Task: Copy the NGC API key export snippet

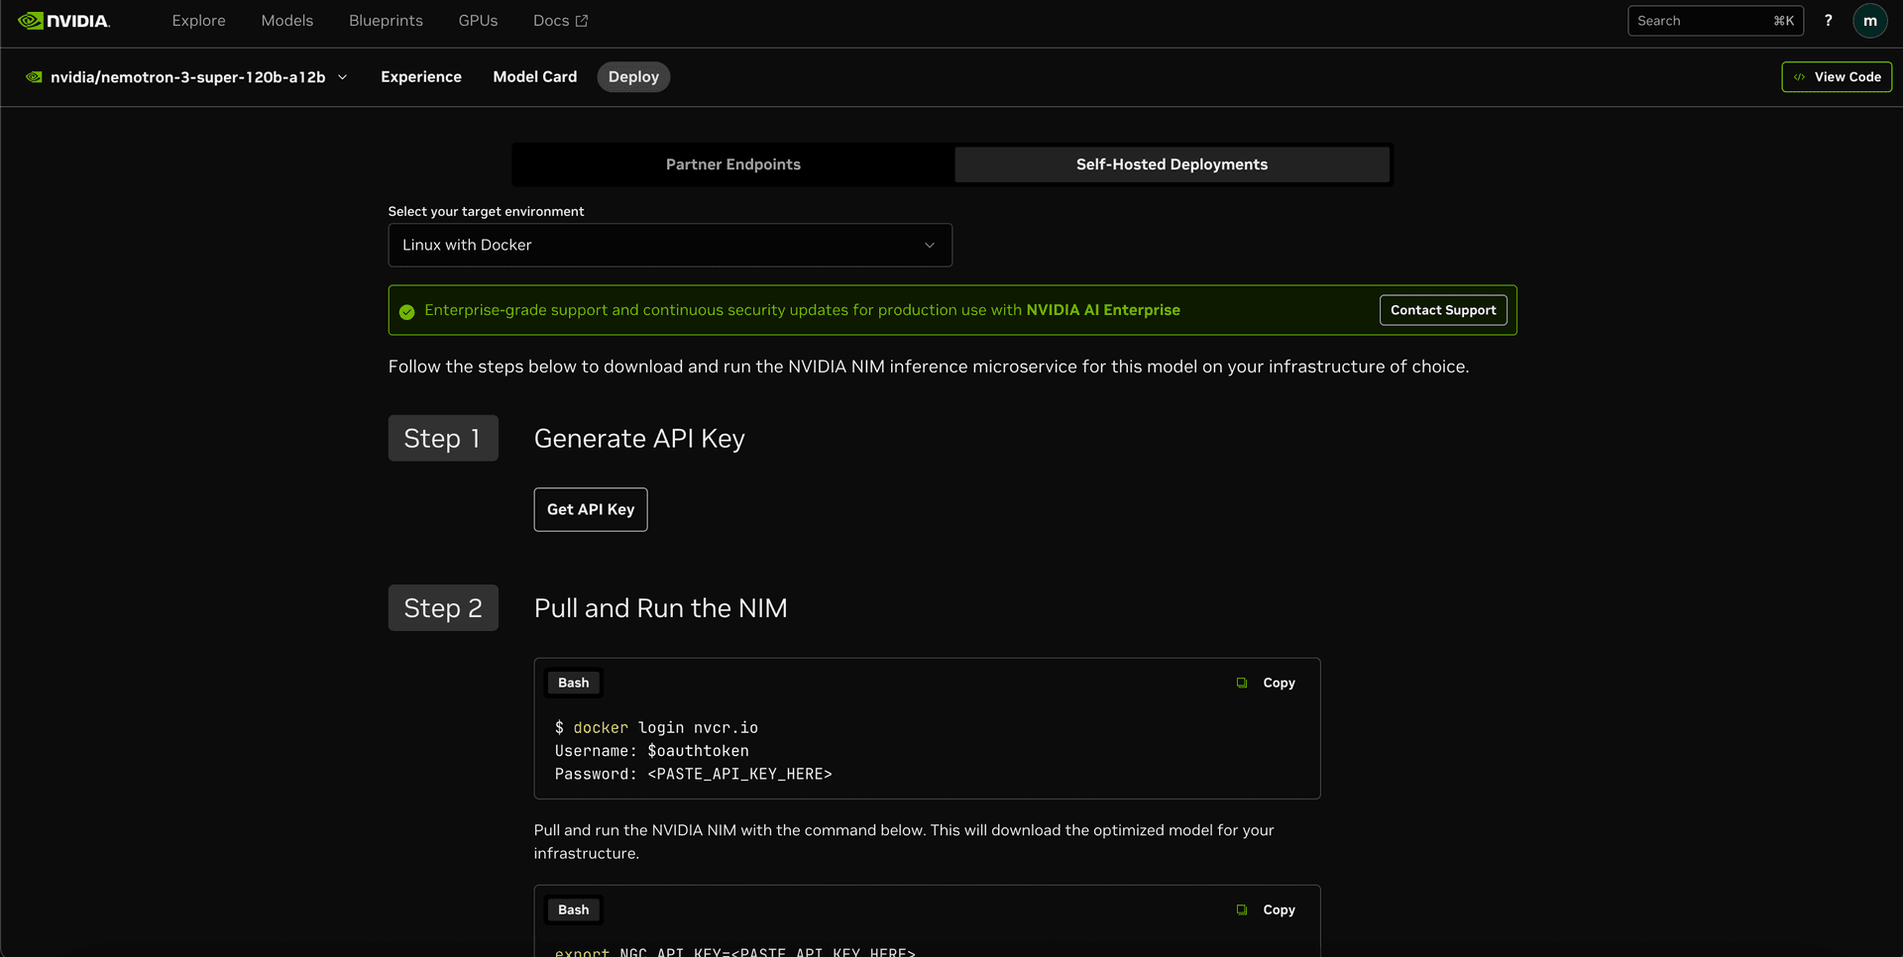Action: 1266,909
